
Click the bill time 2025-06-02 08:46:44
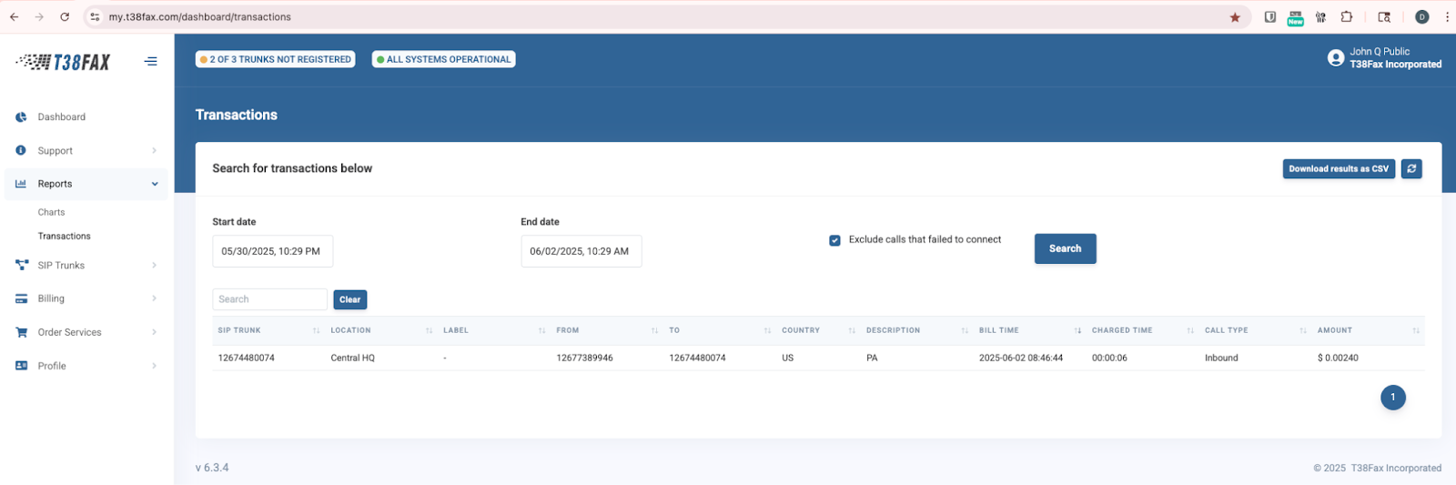tap(1021, 359)
